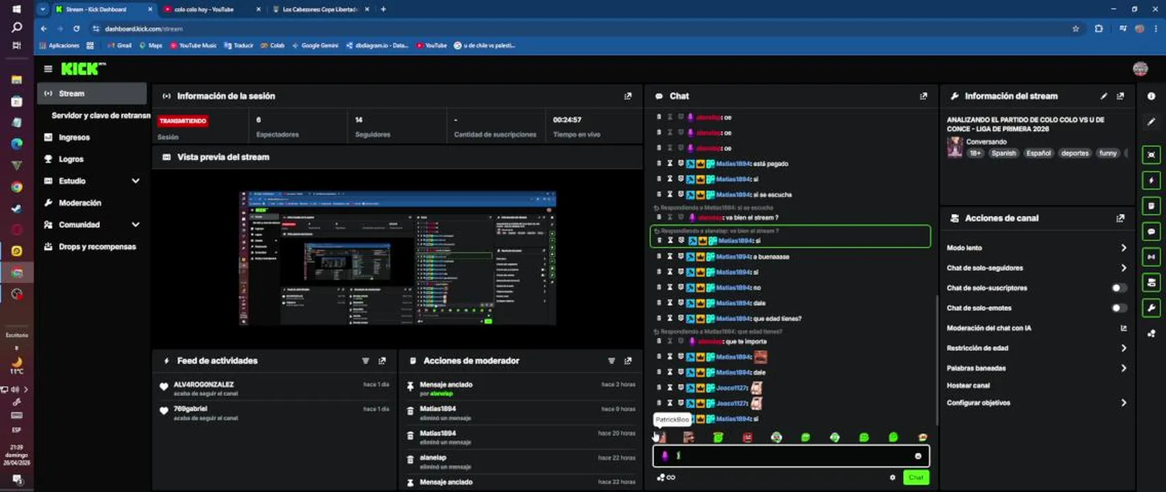Go back in browser history

click(x=44, y=29)
